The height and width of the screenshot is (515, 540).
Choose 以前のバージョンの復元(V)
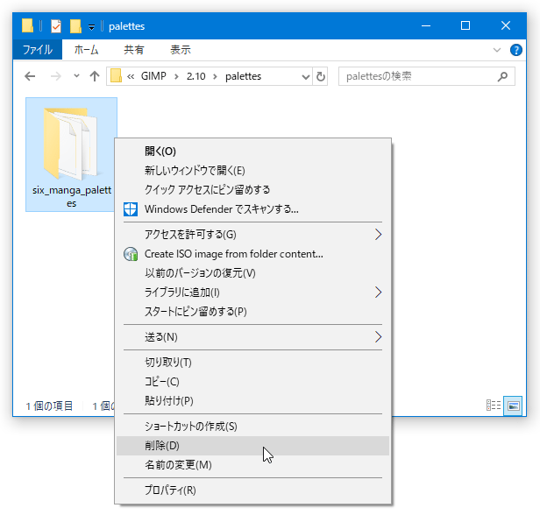click(252, 272)
